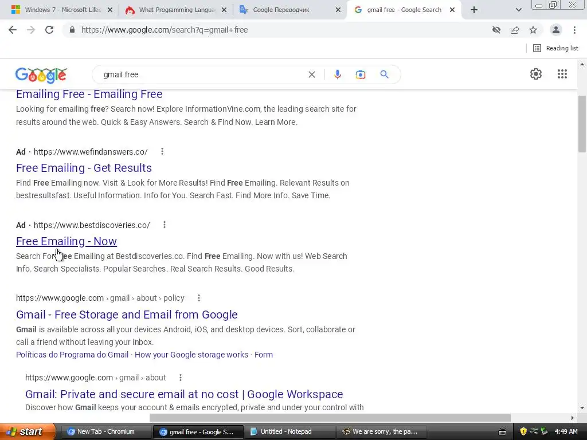Click the address bar URL
The width and height of the screenshot is (587, 440).
point(165,30)
